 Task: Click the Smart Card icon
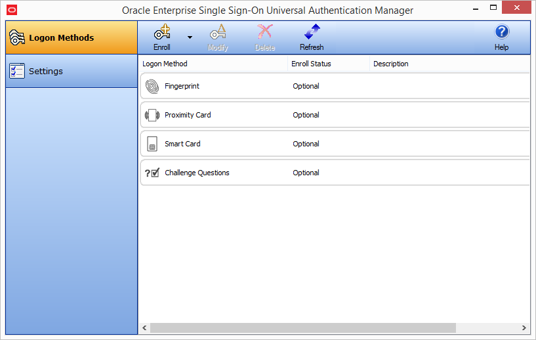(152, 144)
